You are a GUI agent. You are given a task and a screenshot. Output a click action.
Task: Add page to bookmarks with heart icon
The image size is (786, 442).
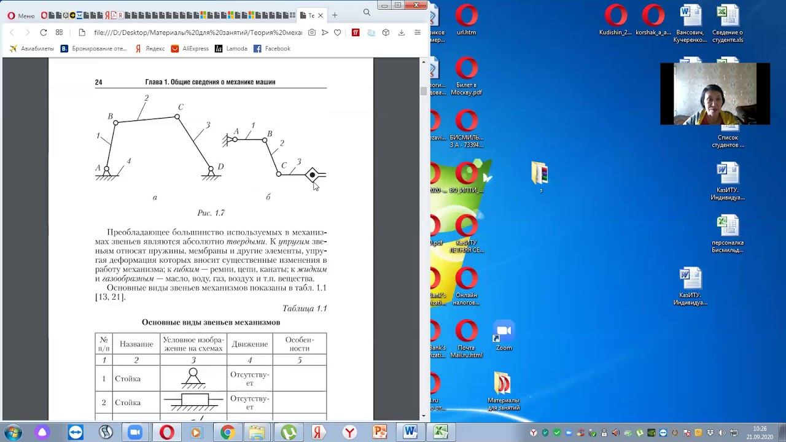click(337, 33)
